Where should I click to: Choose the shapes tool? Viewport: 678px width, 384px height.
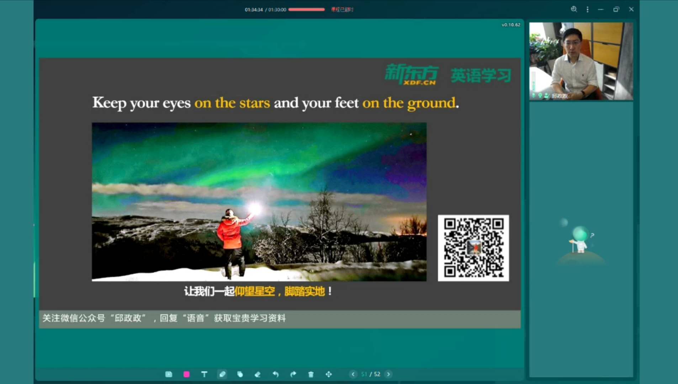[240, 374]
